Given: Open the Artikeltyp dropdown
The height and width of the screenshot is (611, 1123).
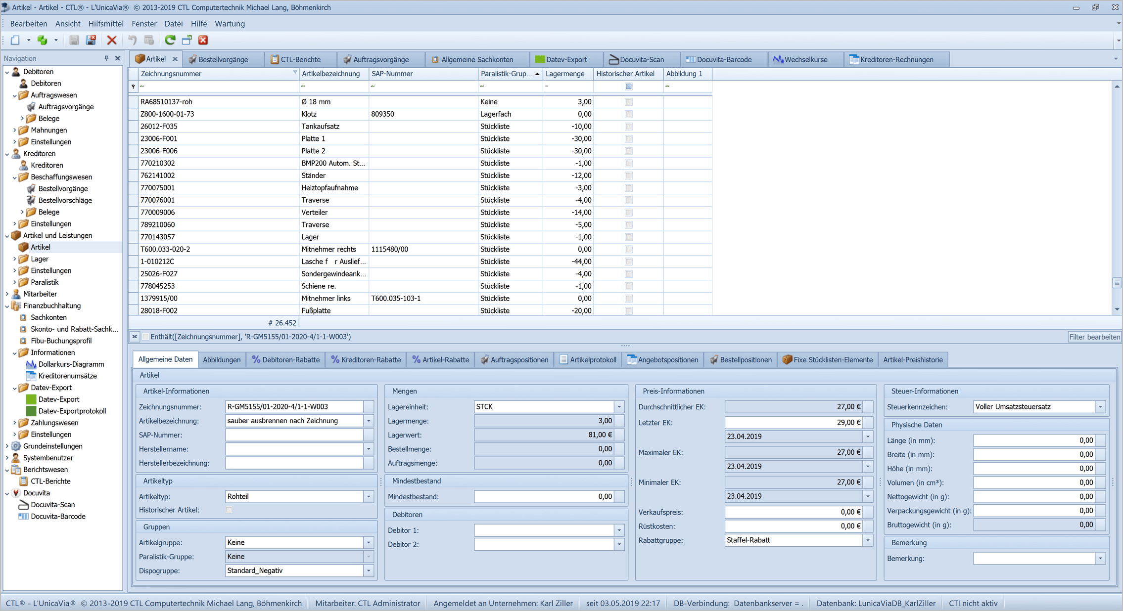Looking at the screenshot, I should 369,496.
